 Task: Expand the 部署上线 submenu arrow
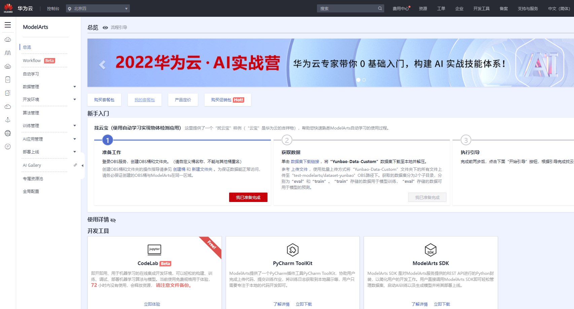pyautogui.click(x=75, y=152)
